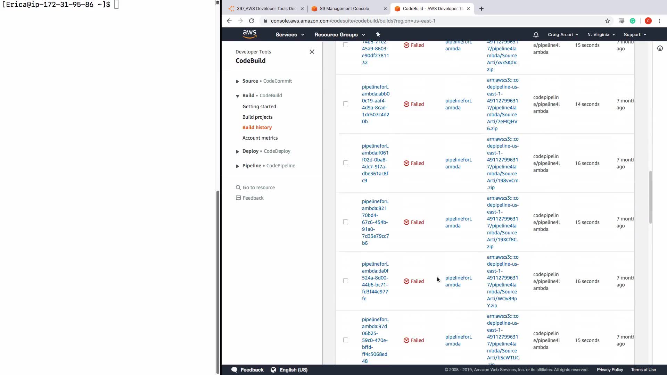This screenshot has width=667, height=375.
Task: Click Account metrics link
Action: 260,138
